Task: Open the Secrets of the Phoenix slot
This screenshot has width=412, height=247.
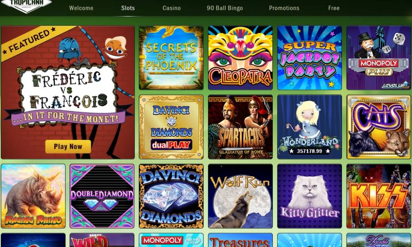Action: click(x=171, y=58)
